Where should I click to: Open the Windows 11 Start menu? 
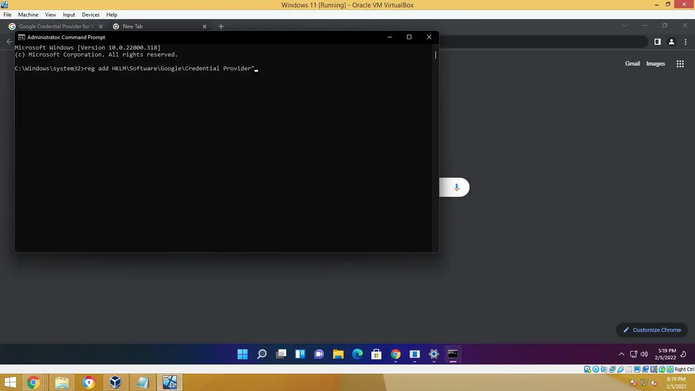(x=242, y=355)
